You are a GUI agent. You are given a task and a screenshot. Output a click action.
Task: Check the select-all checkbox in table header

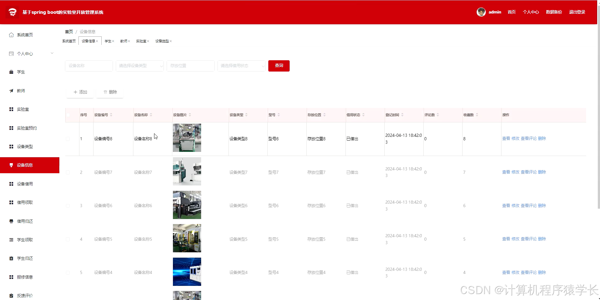click(68, 115)
